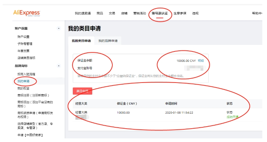Click the 账号及认证 navigation item

point(159,13)
